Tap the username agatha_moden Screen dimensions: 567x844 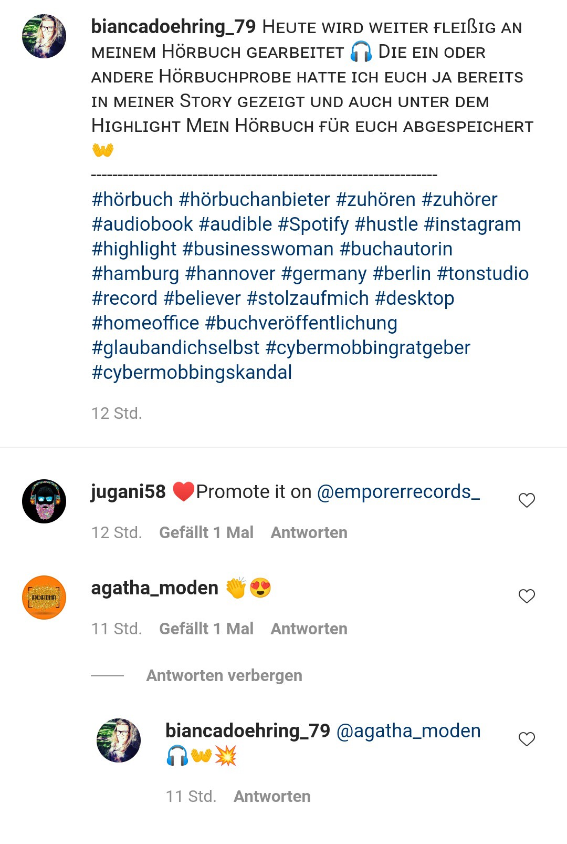click(155, 588)
